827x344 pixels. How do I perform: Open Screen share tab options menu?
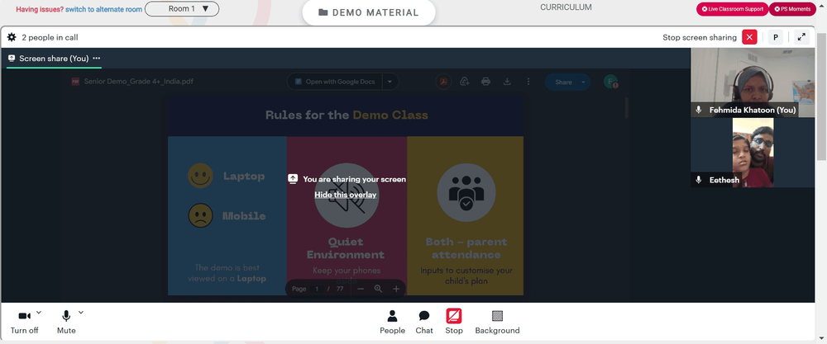tap(96, 59)
